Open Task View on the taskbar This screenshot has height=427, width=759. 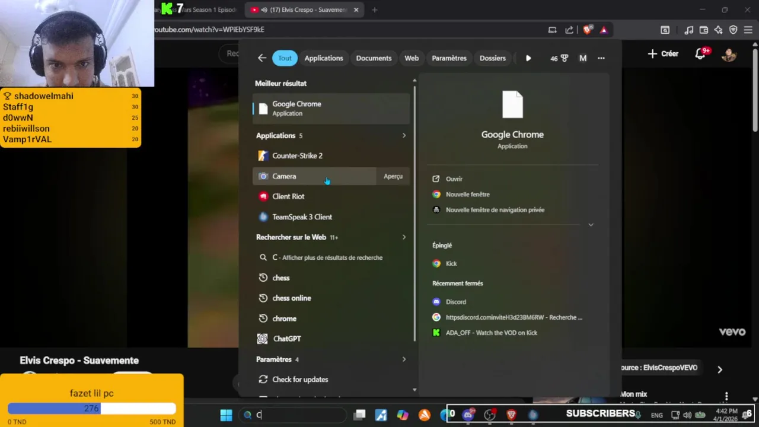pyautogui.click(x=359, y=415)
